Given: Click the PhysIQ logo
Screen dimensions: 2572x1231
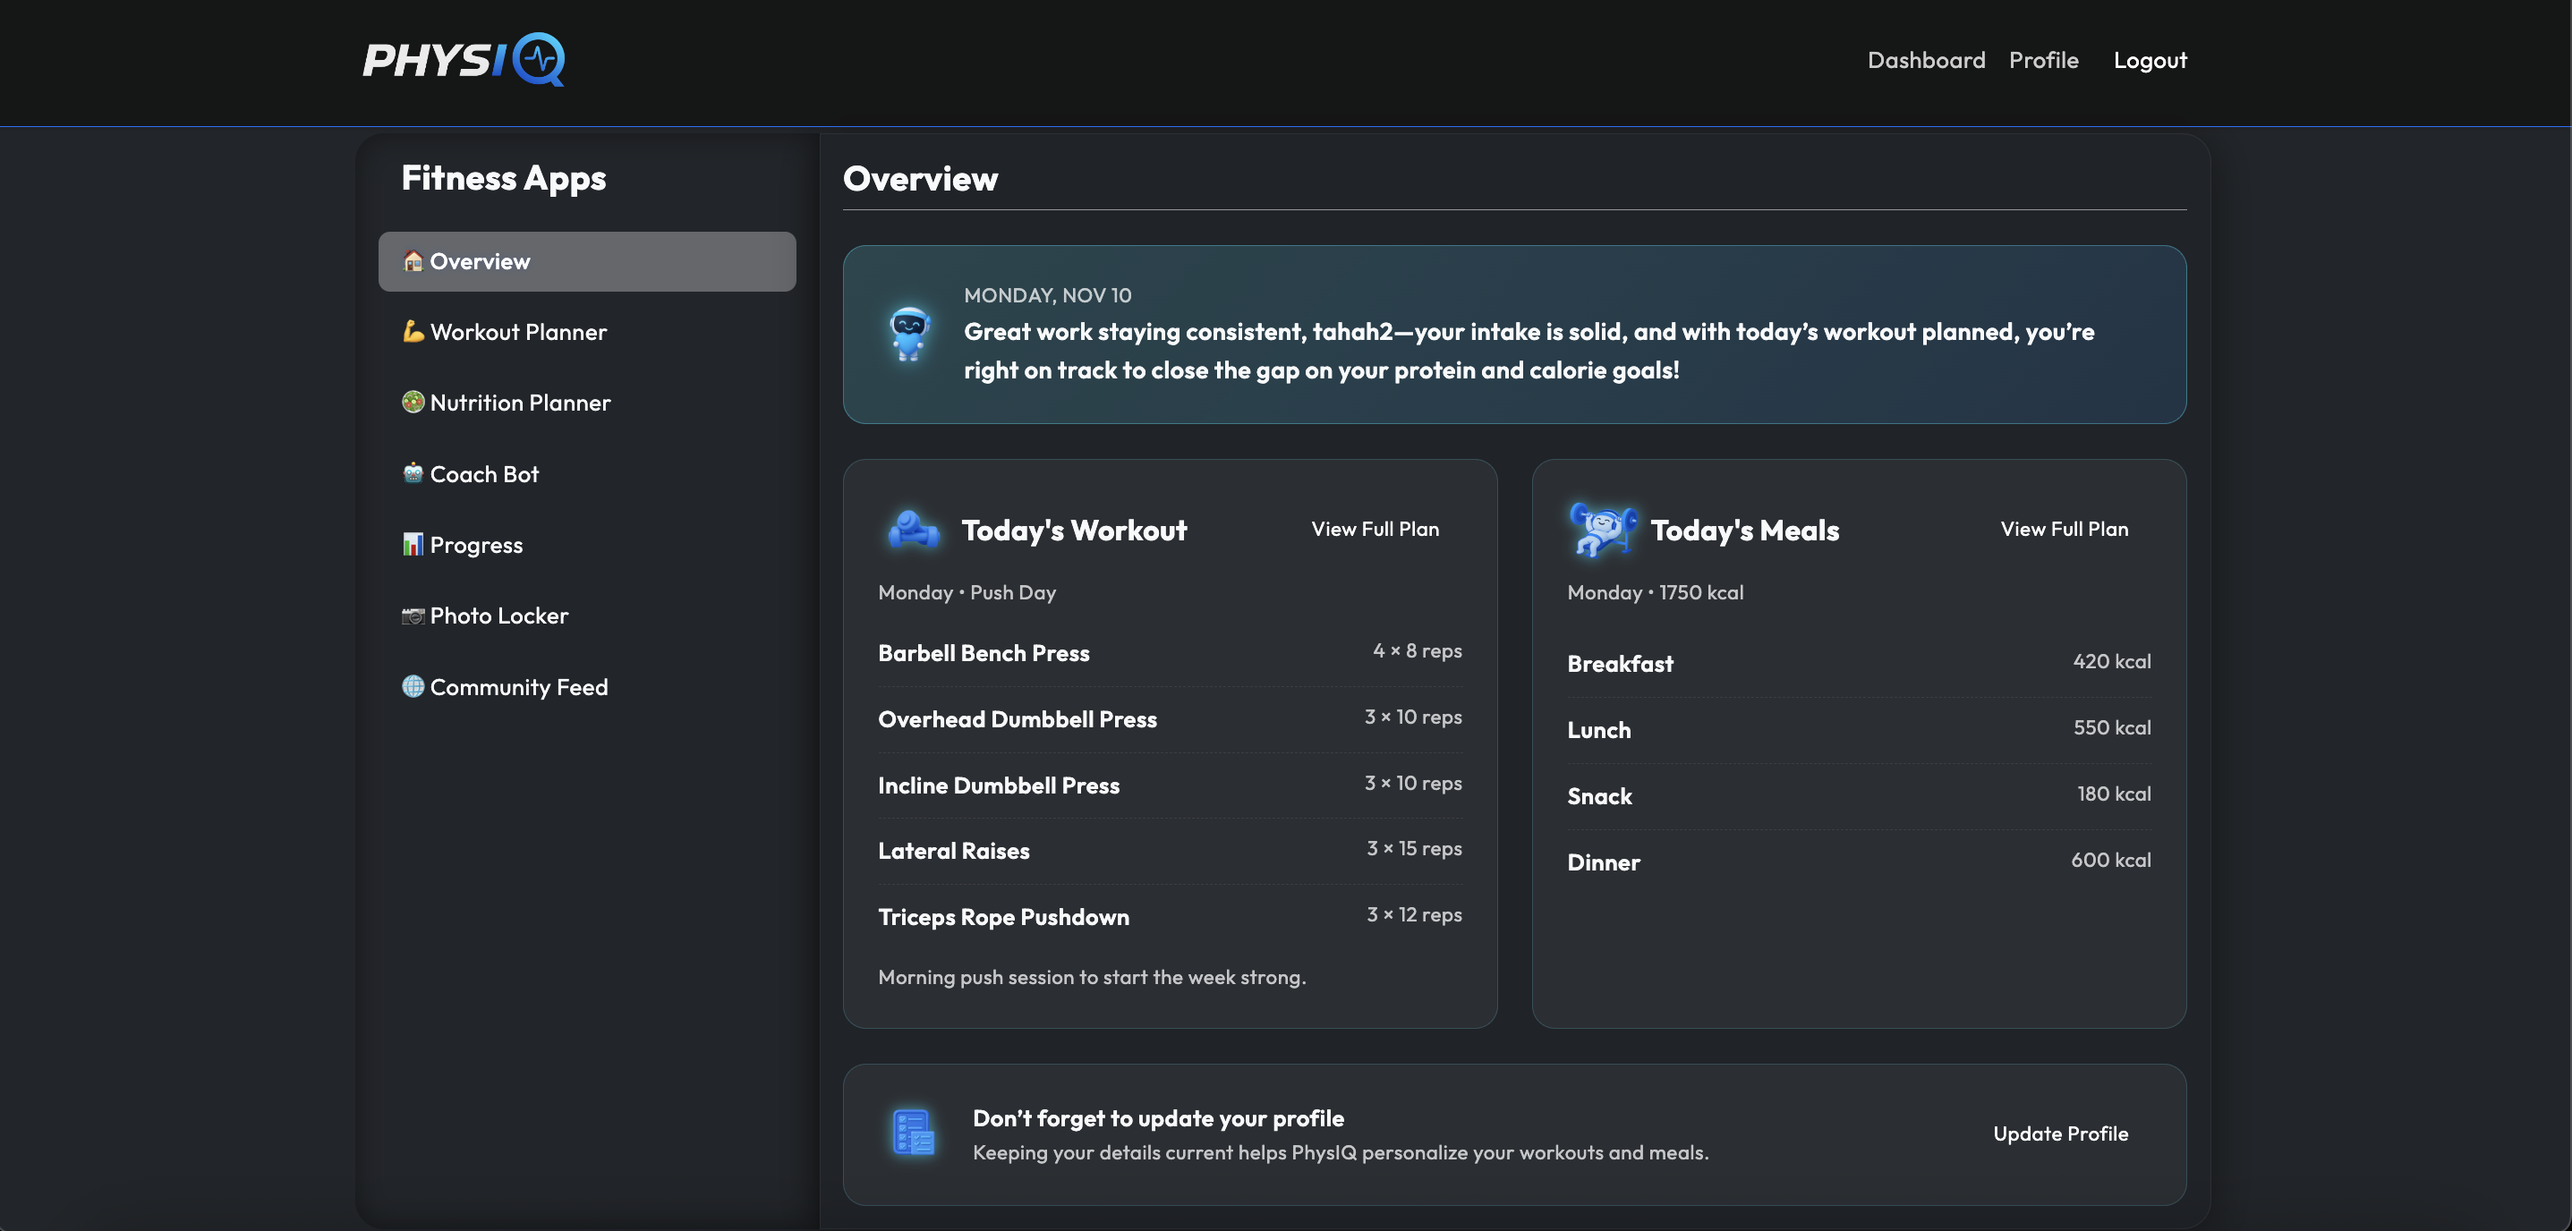Looking at the screenshot, I should (x=463, y=60).
